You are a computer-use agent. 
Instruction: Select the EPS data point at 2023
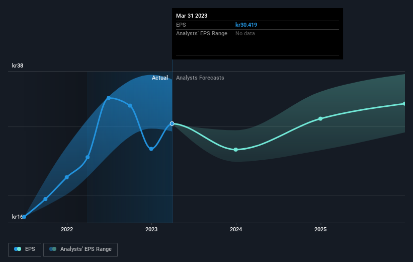coord(151,149)
